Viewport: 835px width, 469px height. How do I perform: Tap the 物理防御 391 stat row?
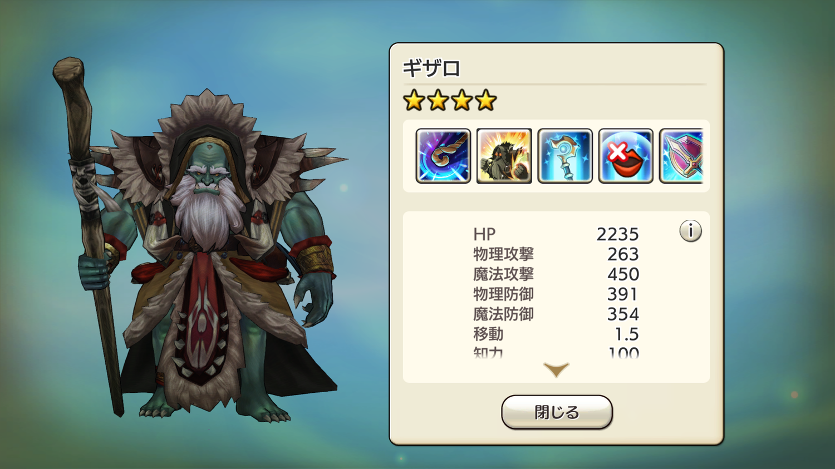click(556, 294)
